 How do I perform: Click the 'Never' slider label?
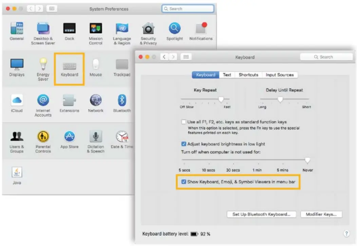[307, 170]
